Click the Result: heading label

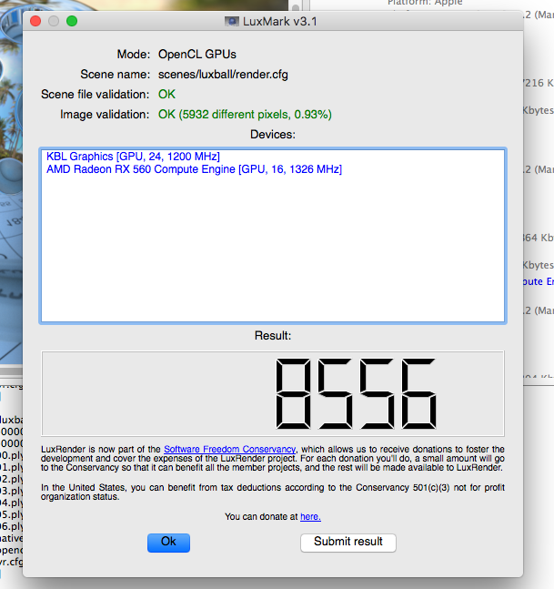click(x=273, y=335)
